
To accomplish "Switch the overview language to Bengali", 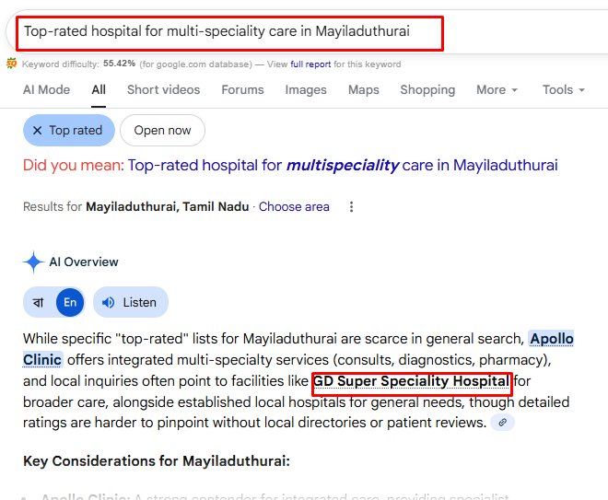I will [38, 302].
